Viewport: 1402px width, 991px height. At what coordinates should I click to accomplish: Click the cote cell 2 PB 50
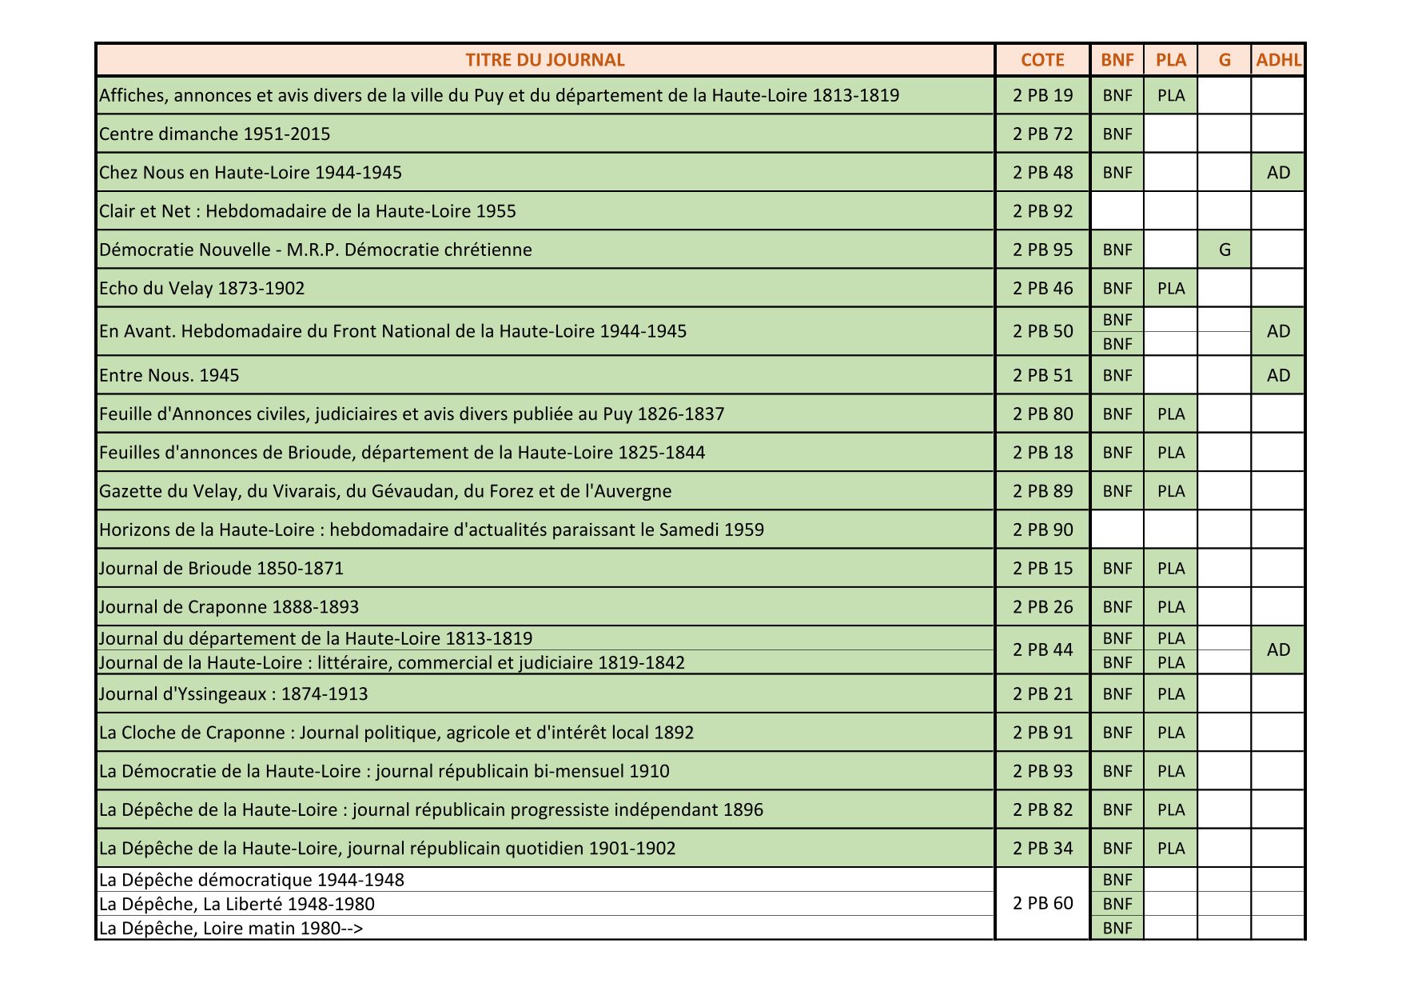(1042, 331)
